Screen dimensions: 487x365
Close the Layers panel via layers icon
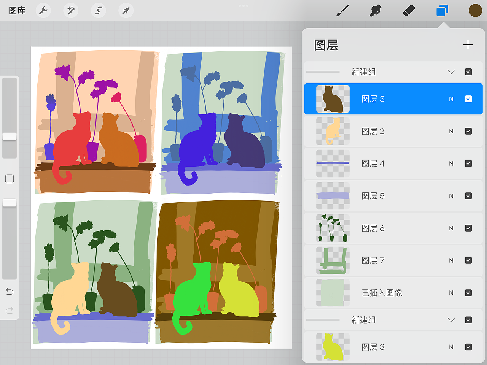[442, 11]
